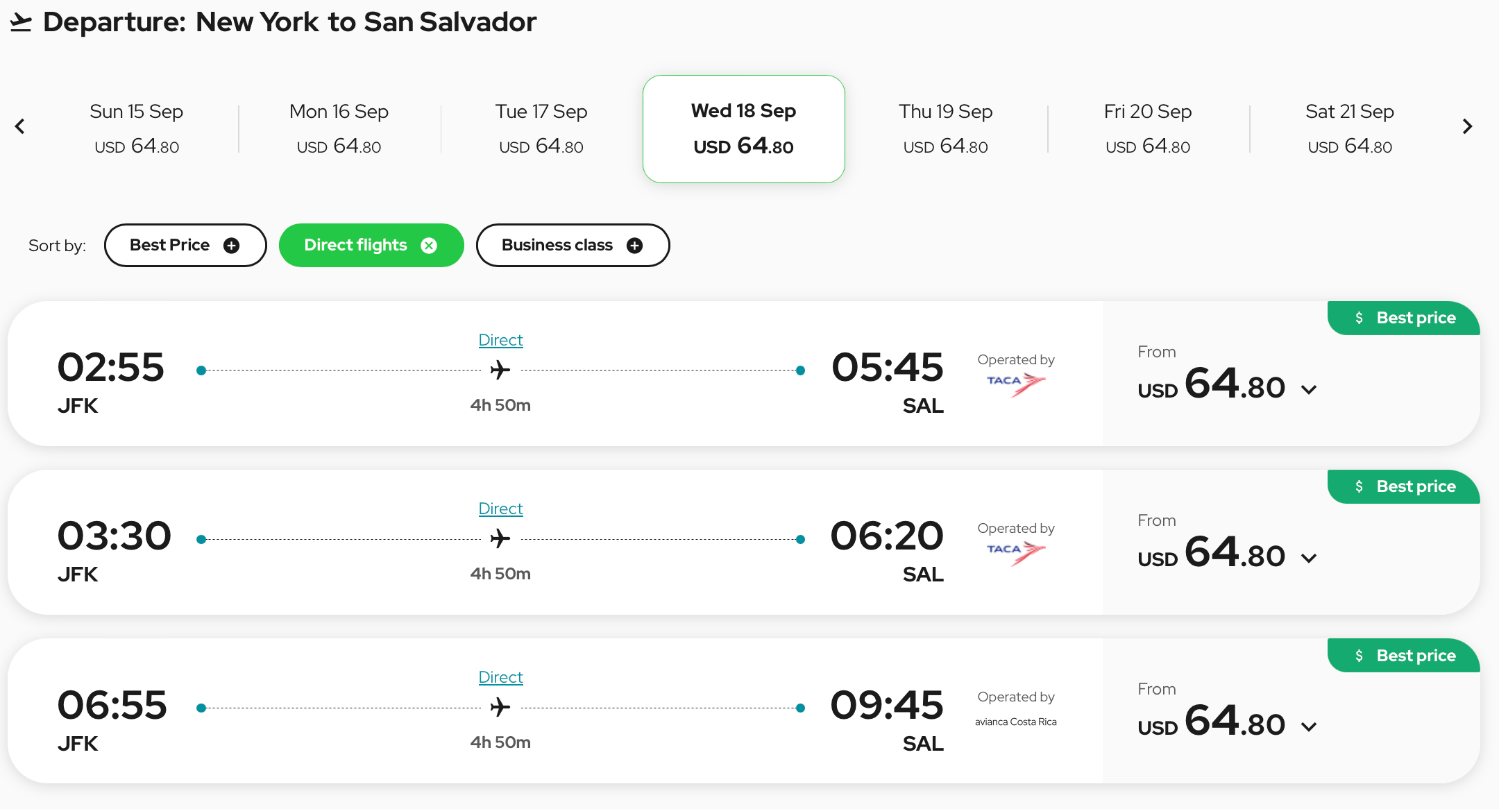Click TACA logo on 03:30 flight

point(1015,552)
